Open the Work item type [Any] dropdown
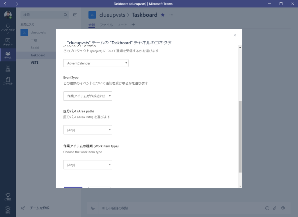Image resolution: width=298 pixels, height=217 pixels. point(88,165)
